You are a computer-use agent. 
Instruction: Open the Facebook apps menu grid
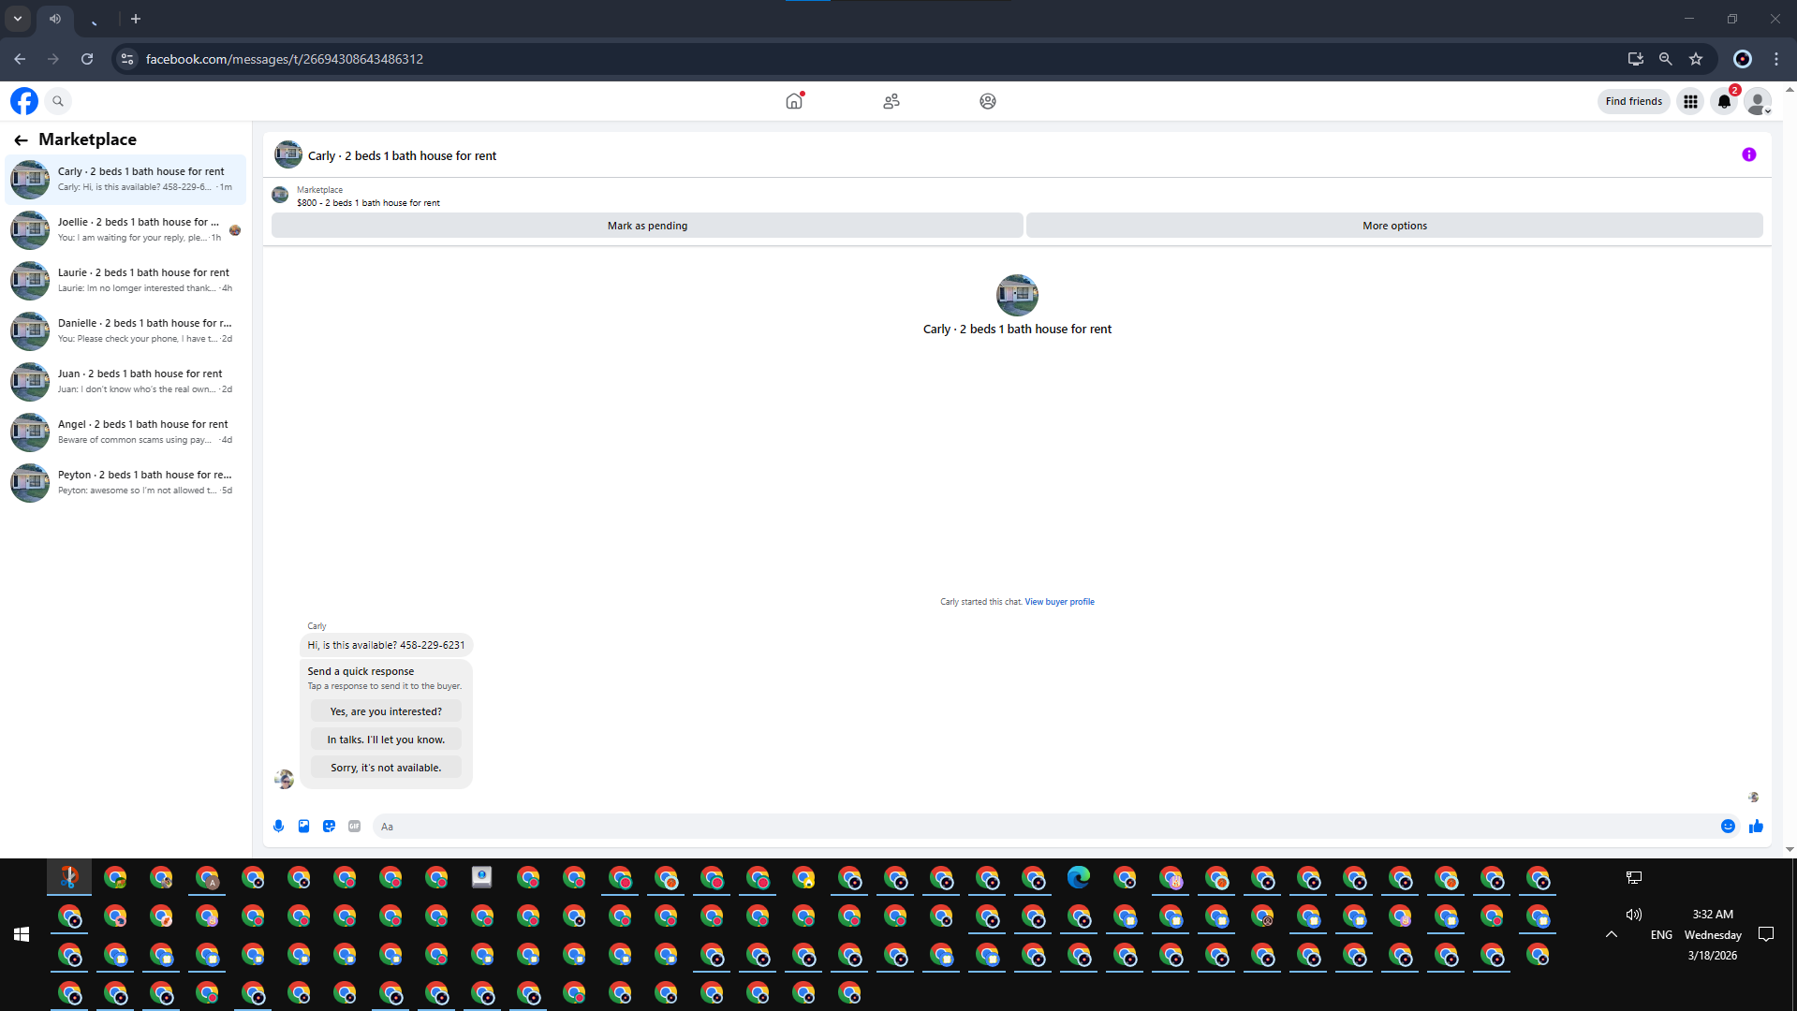coord(1690,101)
